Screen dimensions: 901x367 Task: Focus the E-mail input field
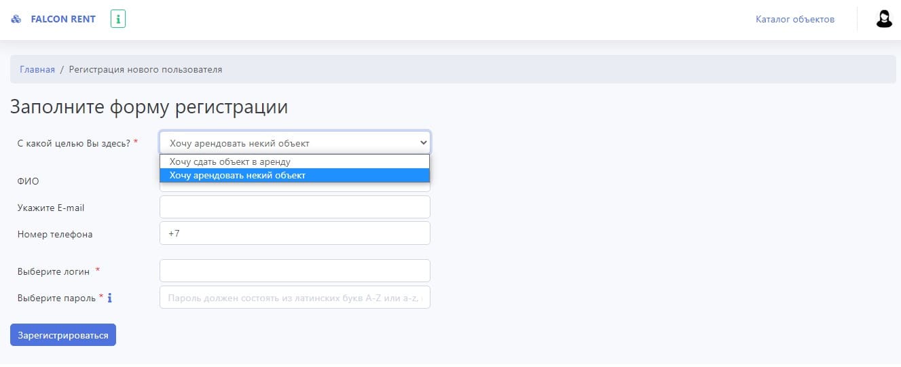(295, 207)
